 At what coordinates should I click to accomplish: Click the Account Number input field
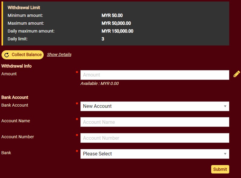point(155,138)
